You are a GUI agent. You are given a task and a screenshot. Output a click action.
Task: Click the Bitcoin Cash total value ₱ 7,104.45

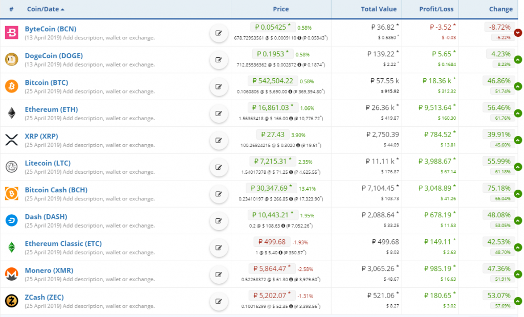pyautogui.click(x=380, y=188)
